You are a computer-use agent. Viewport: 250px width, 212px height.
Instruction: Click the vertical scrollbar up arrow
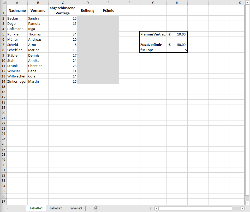(x=247, y=2)
